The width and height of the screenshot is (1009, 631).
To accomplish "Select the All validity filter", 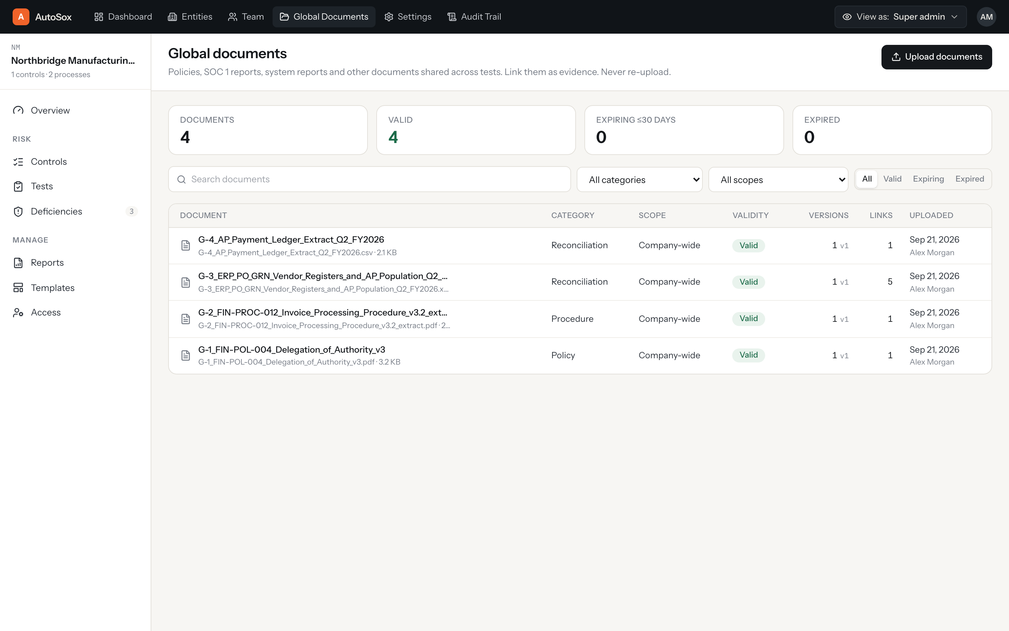I will 867,179.
